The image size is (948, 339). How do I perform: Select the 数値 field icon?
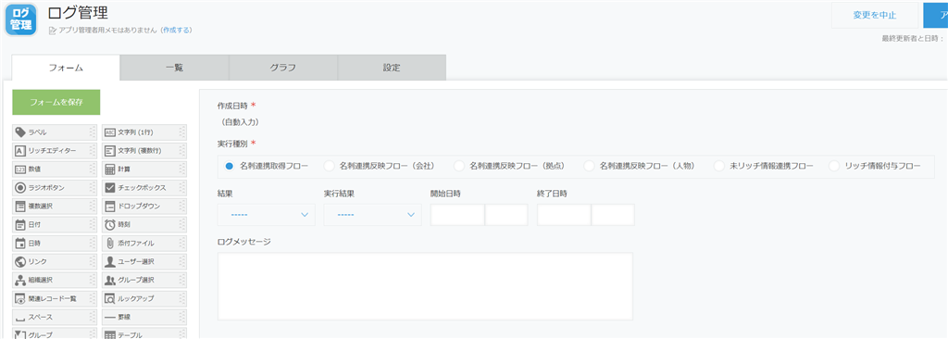pyautogui.click(x=20, y=169)
